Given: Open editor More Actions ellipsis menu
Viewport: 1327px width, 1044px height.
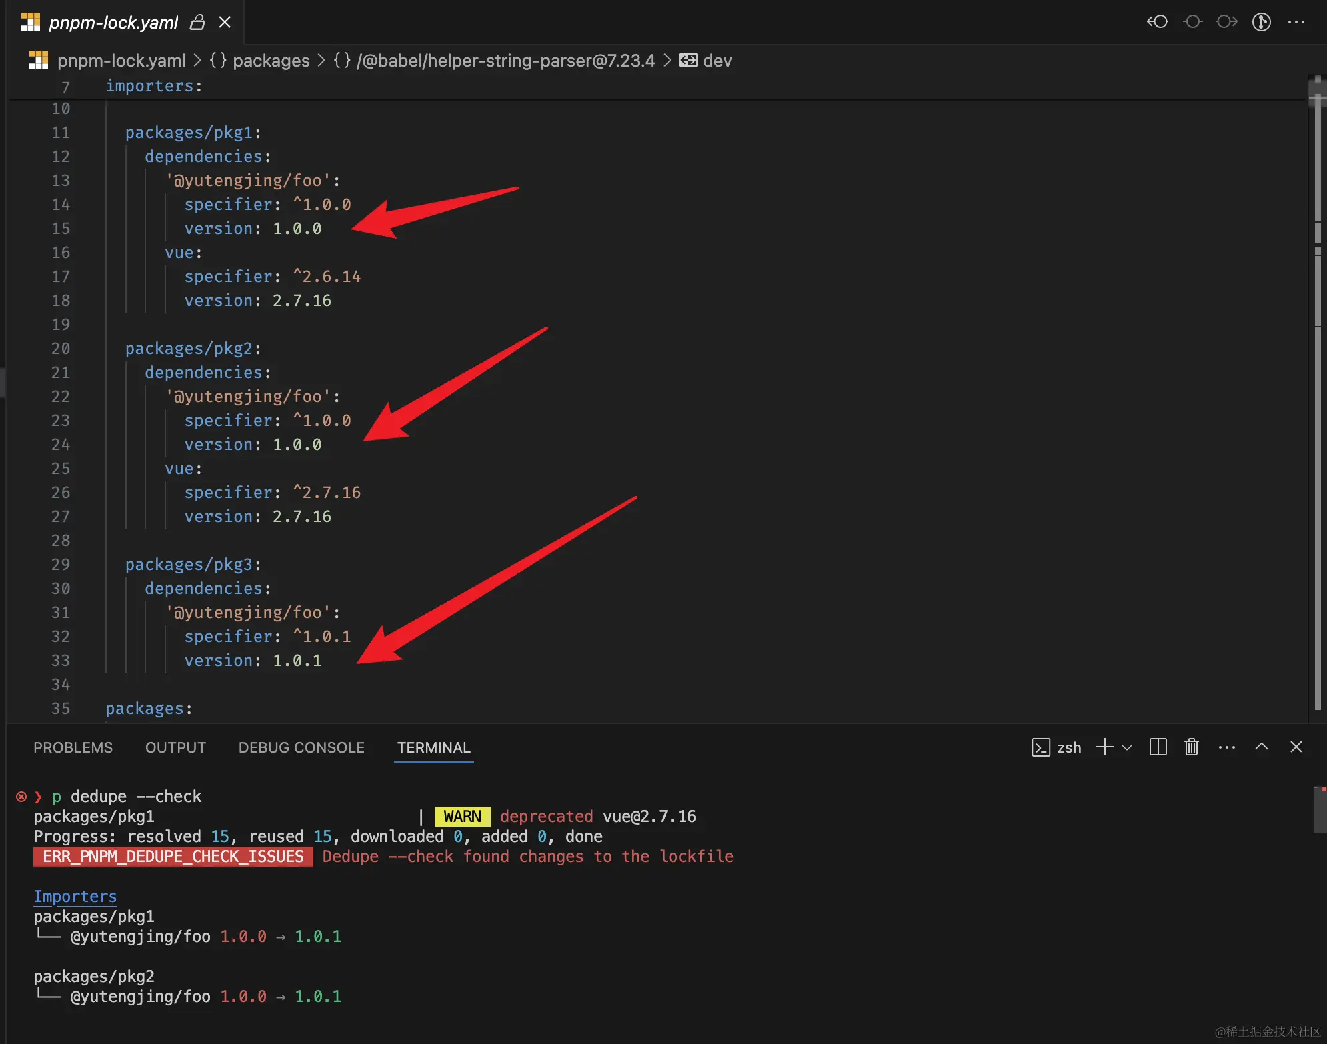Looking at the screenshot, I should (x=1296, y=22).
